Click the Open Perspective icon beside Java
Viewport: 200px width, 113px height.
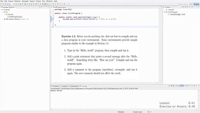pyautogui.click(x=192, y=4)
